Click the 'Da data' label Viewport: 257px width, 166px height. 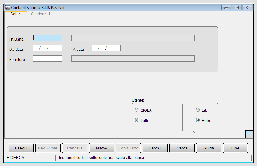16,50
